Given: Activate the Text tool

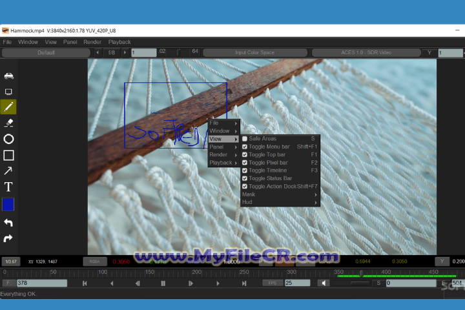Looking at the screenshot, I should pos(8,187).
